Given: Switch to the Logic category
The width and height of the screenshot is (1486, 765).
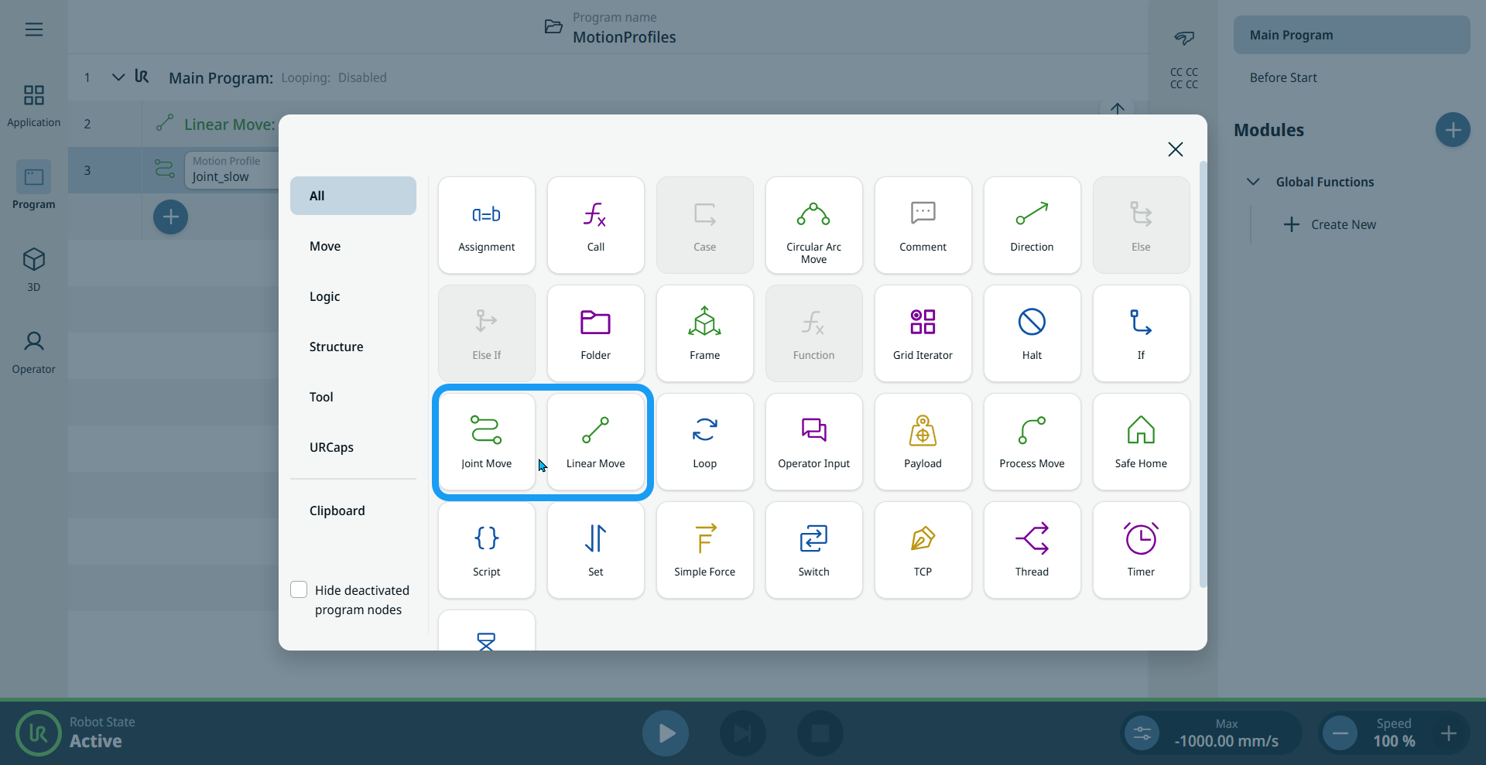Looking at the screenshot, I should point(325,296).
